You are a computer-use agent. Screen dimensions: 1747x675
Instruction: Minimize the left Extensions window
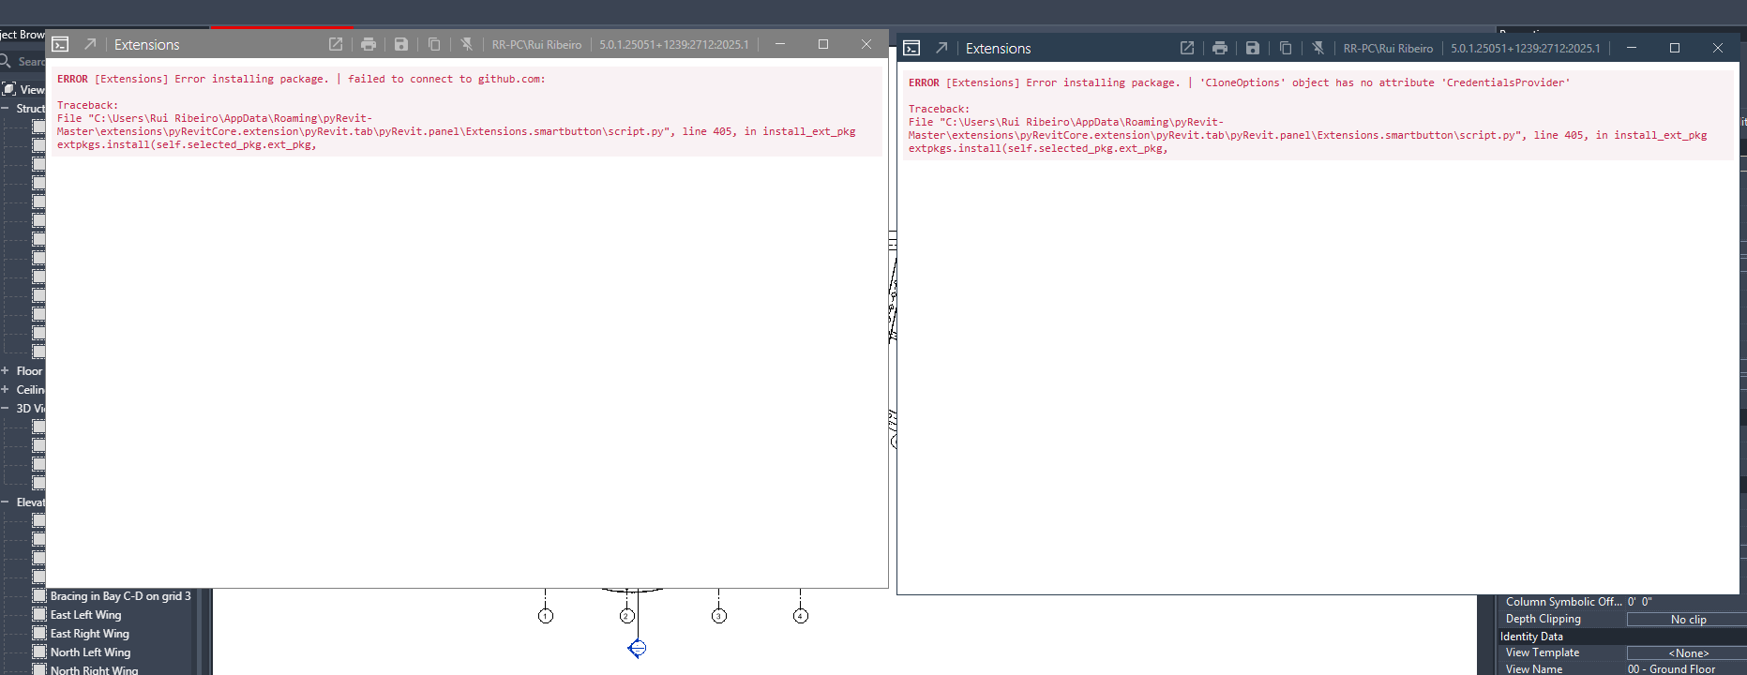click(780, 44)
